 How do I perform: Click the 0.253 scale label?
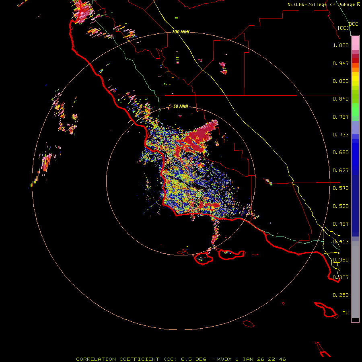click(x=341, y=295)
